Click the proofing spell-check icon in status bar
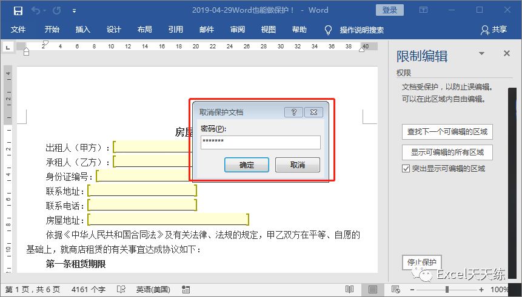This screenshot has width=522, height=297. [121, 290]
